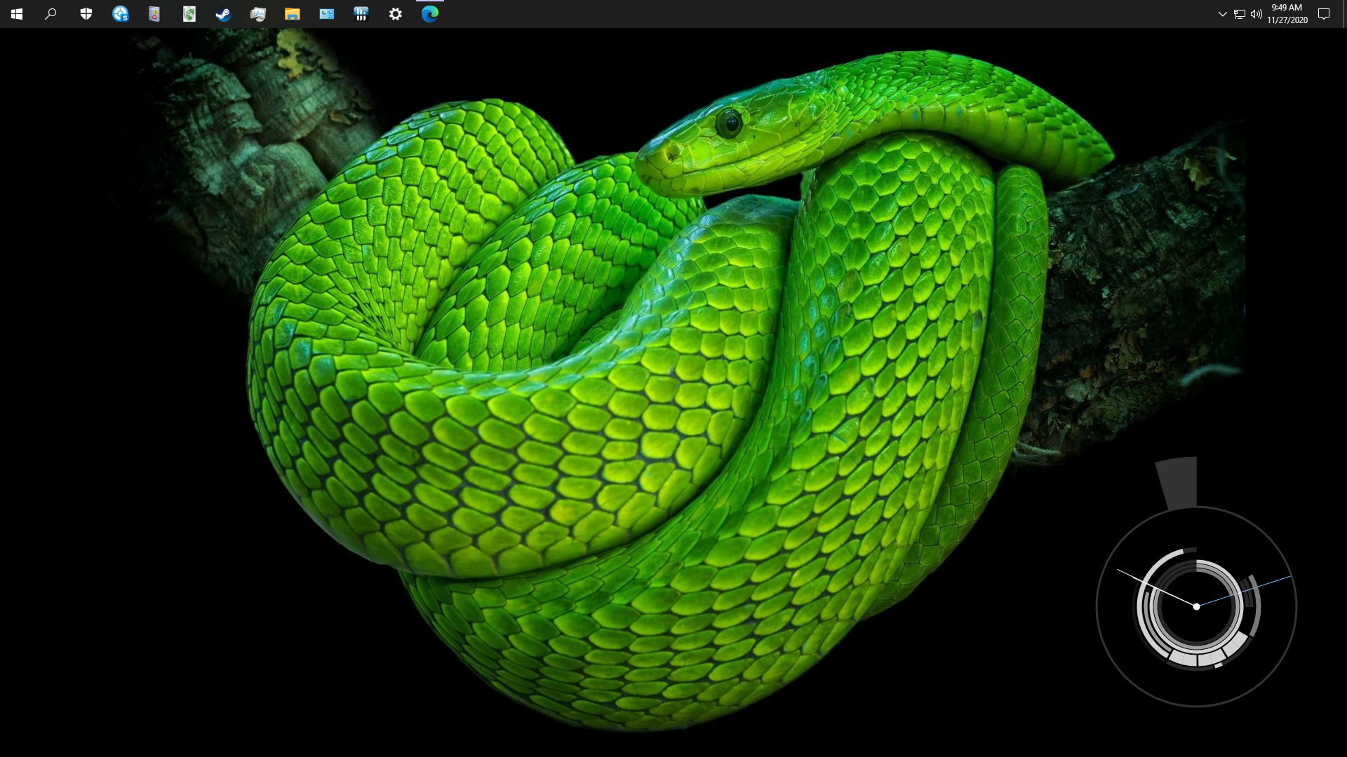Open the system monitor graph icon

coord(257,14)
